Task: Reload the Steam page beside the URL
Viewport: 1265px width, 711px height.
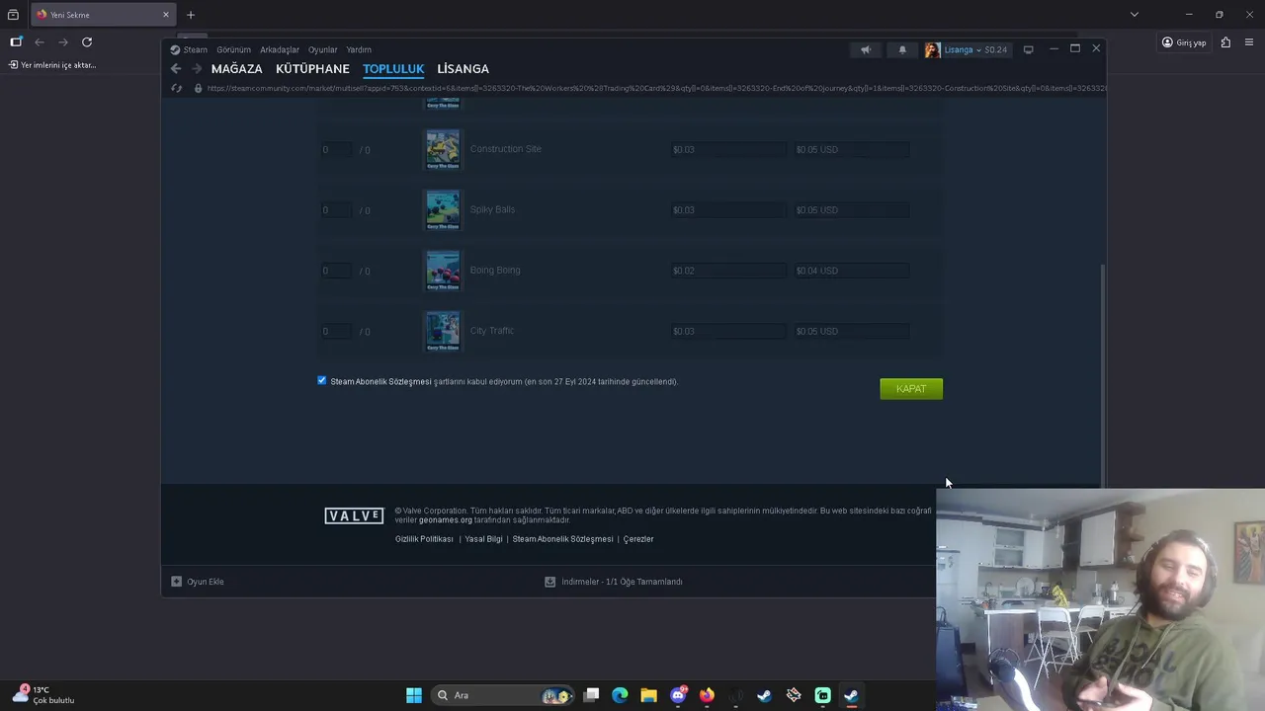Action: [177, 88]
